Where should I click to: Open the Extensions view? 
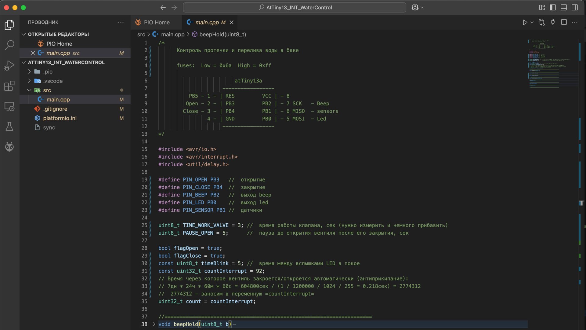click(9, 86)
